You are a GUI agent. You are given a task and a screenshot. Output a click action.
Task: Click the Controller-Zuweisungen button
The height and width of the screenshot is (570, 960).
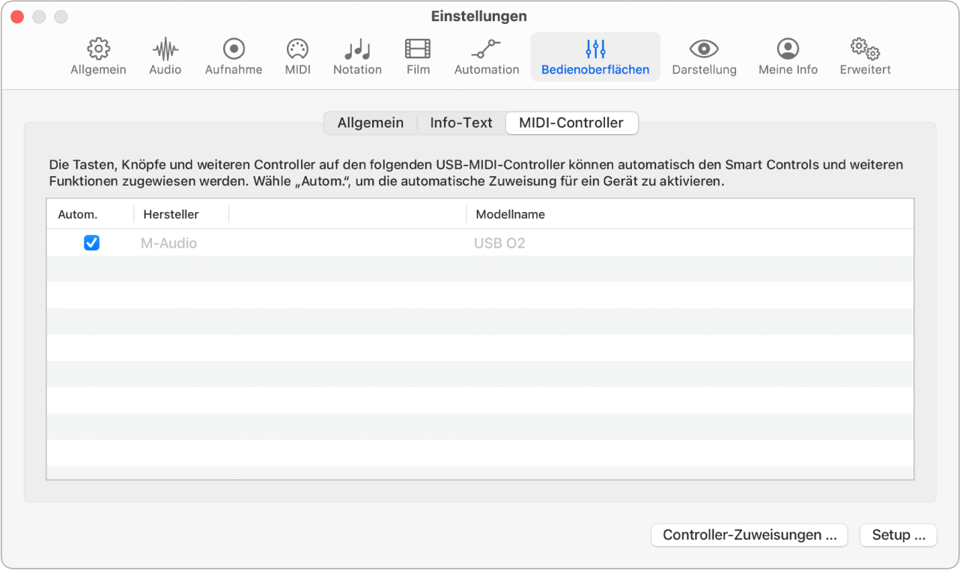tap(750, 535)
